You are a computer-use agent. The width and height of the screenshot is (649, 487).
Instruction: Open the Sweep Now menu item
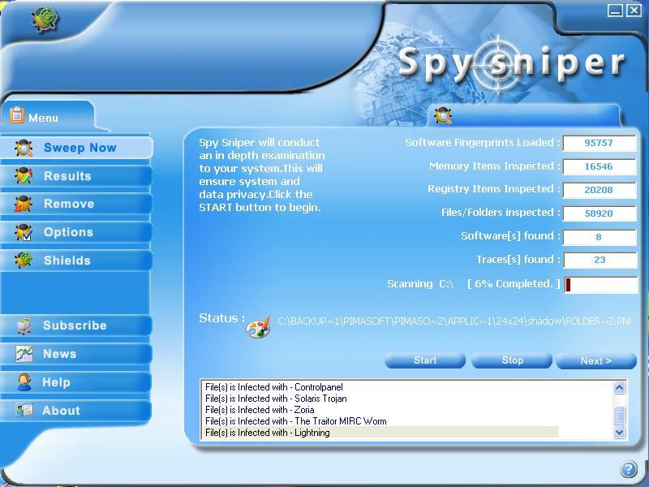(x=76, y=148)
